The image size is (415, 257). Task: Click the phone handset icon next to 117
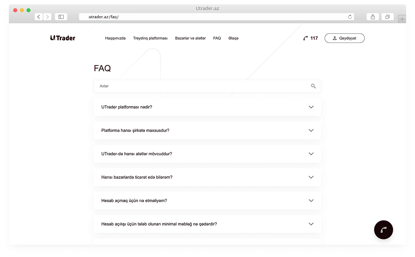305,38
